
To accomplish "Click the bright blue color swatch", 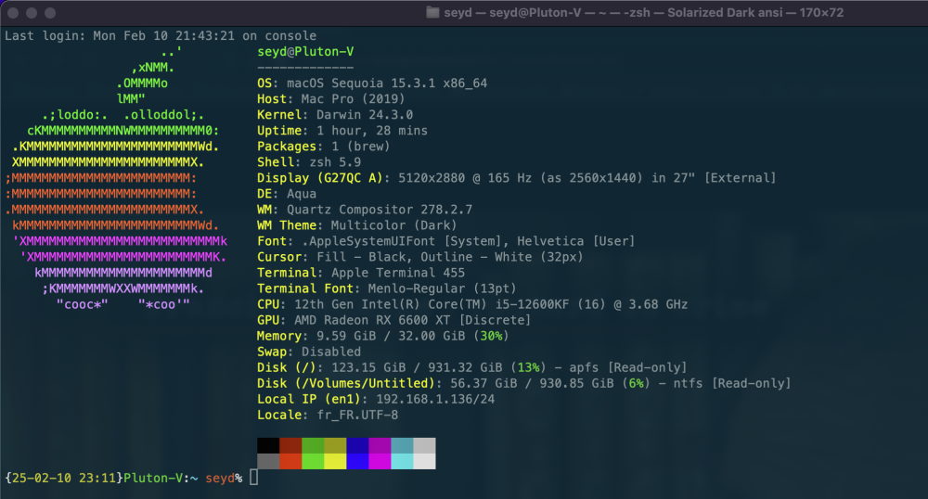I will tap(357, 461).
